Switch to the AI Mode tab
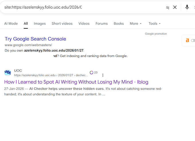The width and height of the screenshot is (195, 141). click(x=11, y=23)
